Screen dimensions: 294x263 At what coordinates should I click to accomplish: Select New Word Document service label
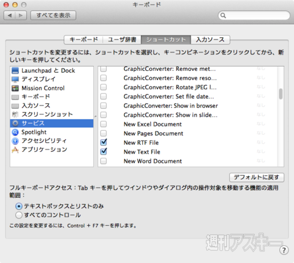click(153, 161)
